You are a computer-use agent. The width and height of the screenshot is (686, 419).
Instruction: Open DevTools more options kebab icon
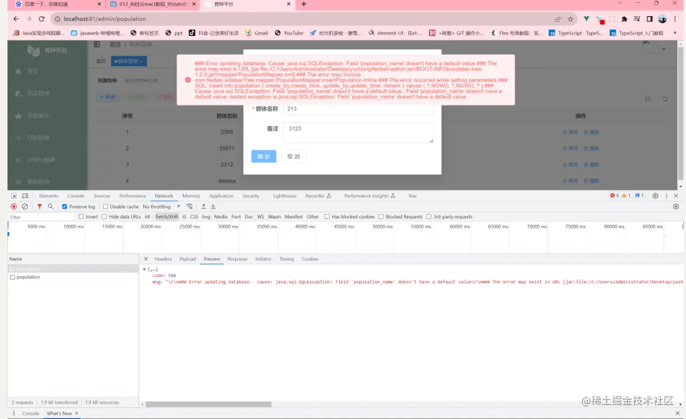click(666, 196)
